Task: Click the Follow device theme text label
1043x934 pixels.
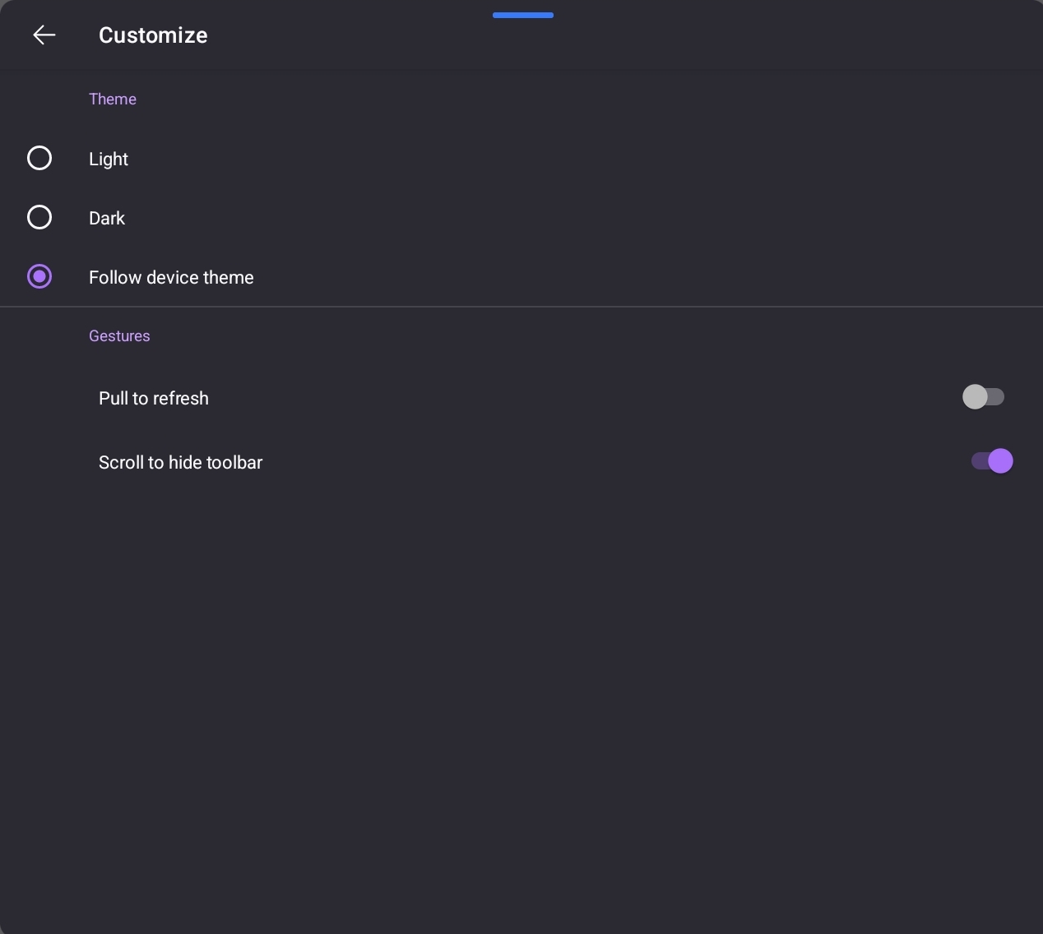Action: click(x=171, y=278)
